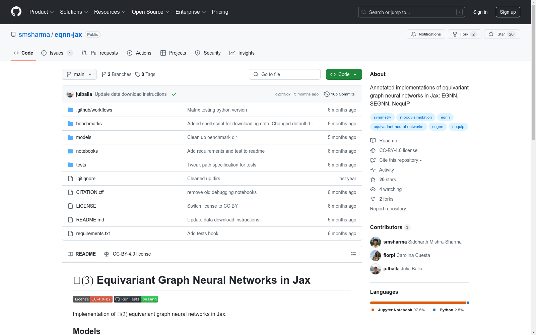
Task: Click the search magnifier icon in header
Action: click(x=364, y=12)
